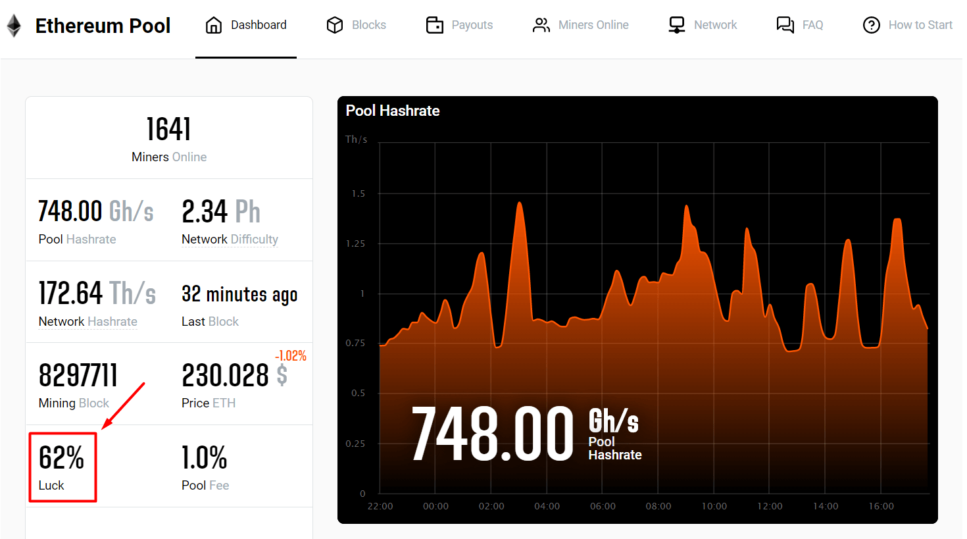This screenshot has height=539, width=967.
Task: Go to the Network tab
Action: tap(716, 25)
